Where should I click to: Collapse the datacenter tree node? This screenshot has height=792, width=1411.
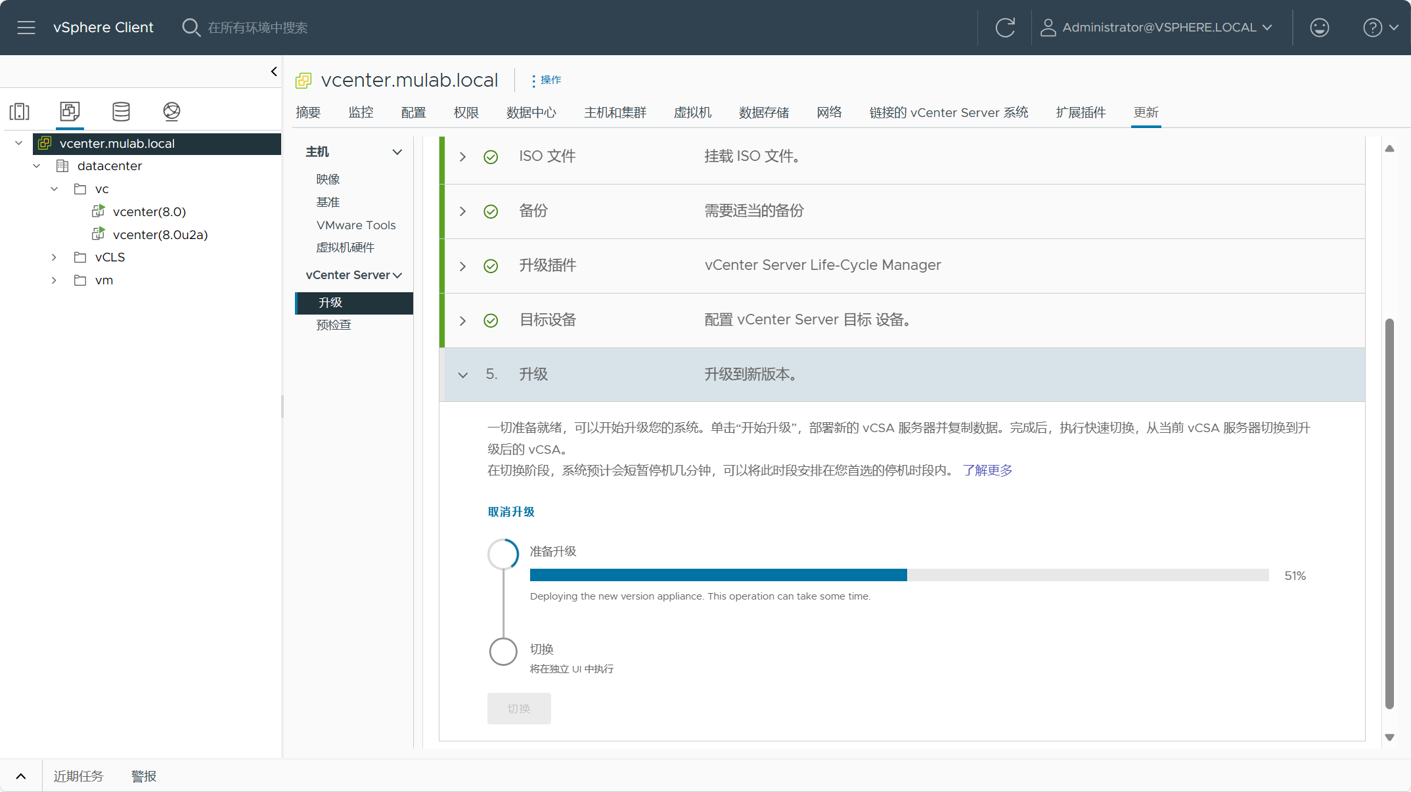37,166
